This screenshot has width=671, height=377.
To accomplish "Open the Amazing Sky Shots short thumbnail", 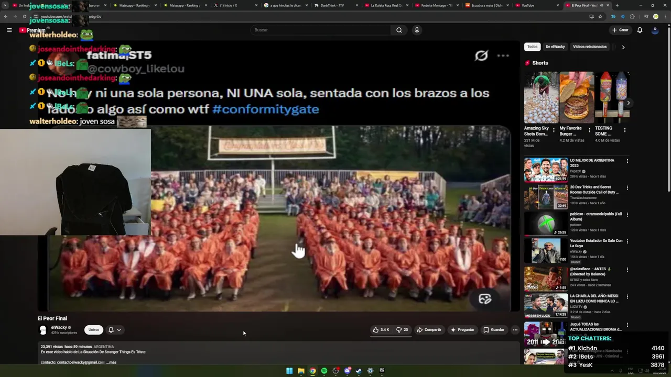I will click(x=541, y=97).
